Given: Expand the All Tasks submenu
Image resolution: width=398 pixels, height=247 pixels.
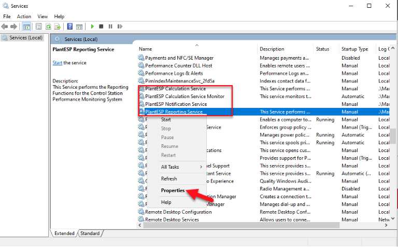Looking at the screenshot, I should click(x=176, y=167).
